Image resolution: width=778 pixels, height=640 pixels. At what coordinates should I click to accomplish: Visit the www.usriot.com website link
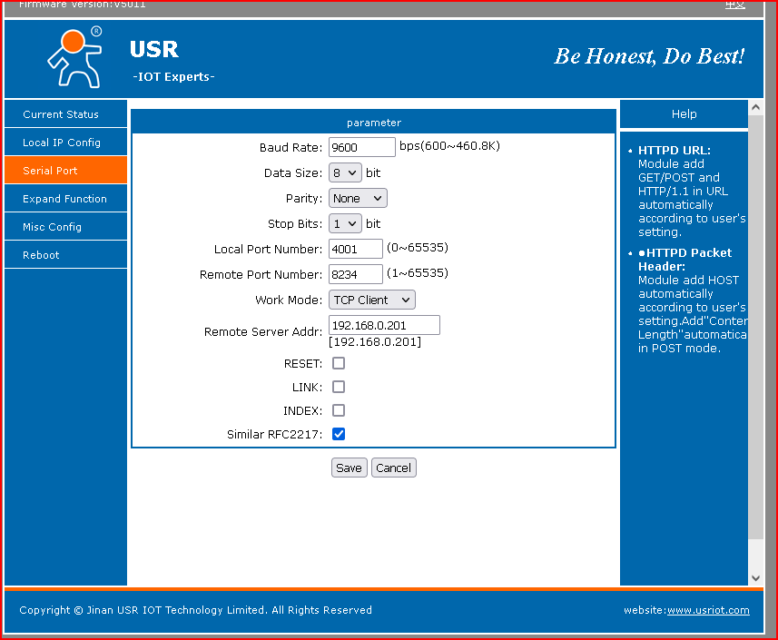708,610
